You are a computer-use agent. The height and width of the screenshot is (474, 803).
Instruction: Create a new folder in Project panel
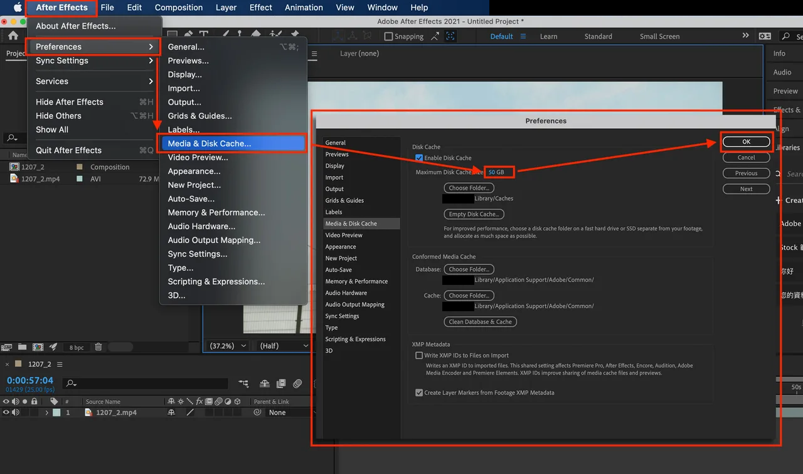23,347
